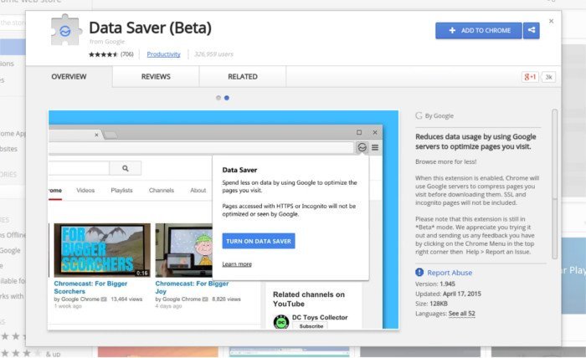Click the YouTube search input field
The image size is (586, 358).
(x=79, y=168)
